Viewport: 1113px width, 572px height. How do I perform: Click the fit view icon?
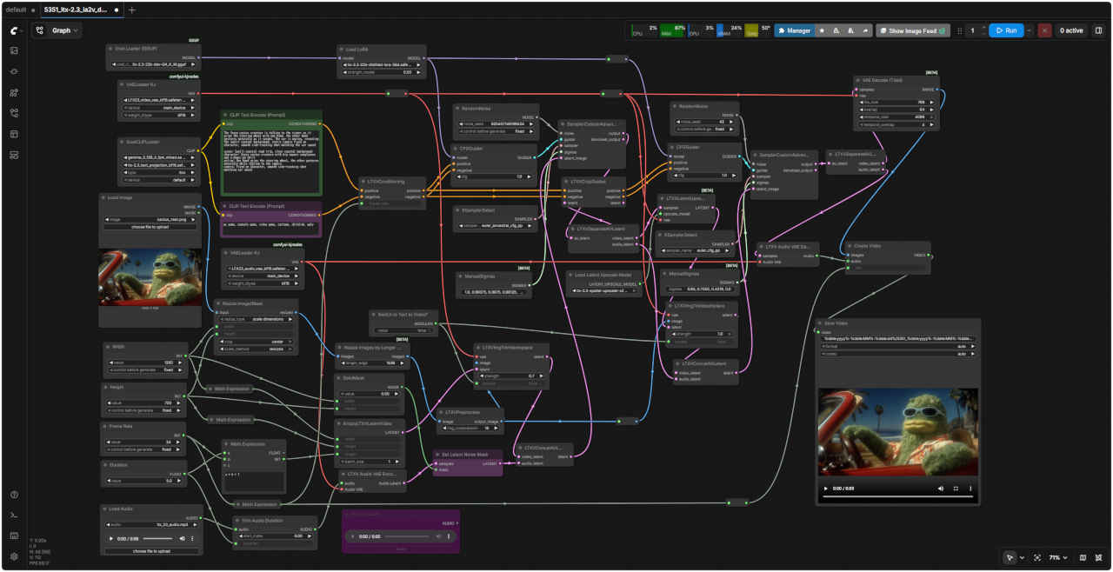(x=1037, y=557)
